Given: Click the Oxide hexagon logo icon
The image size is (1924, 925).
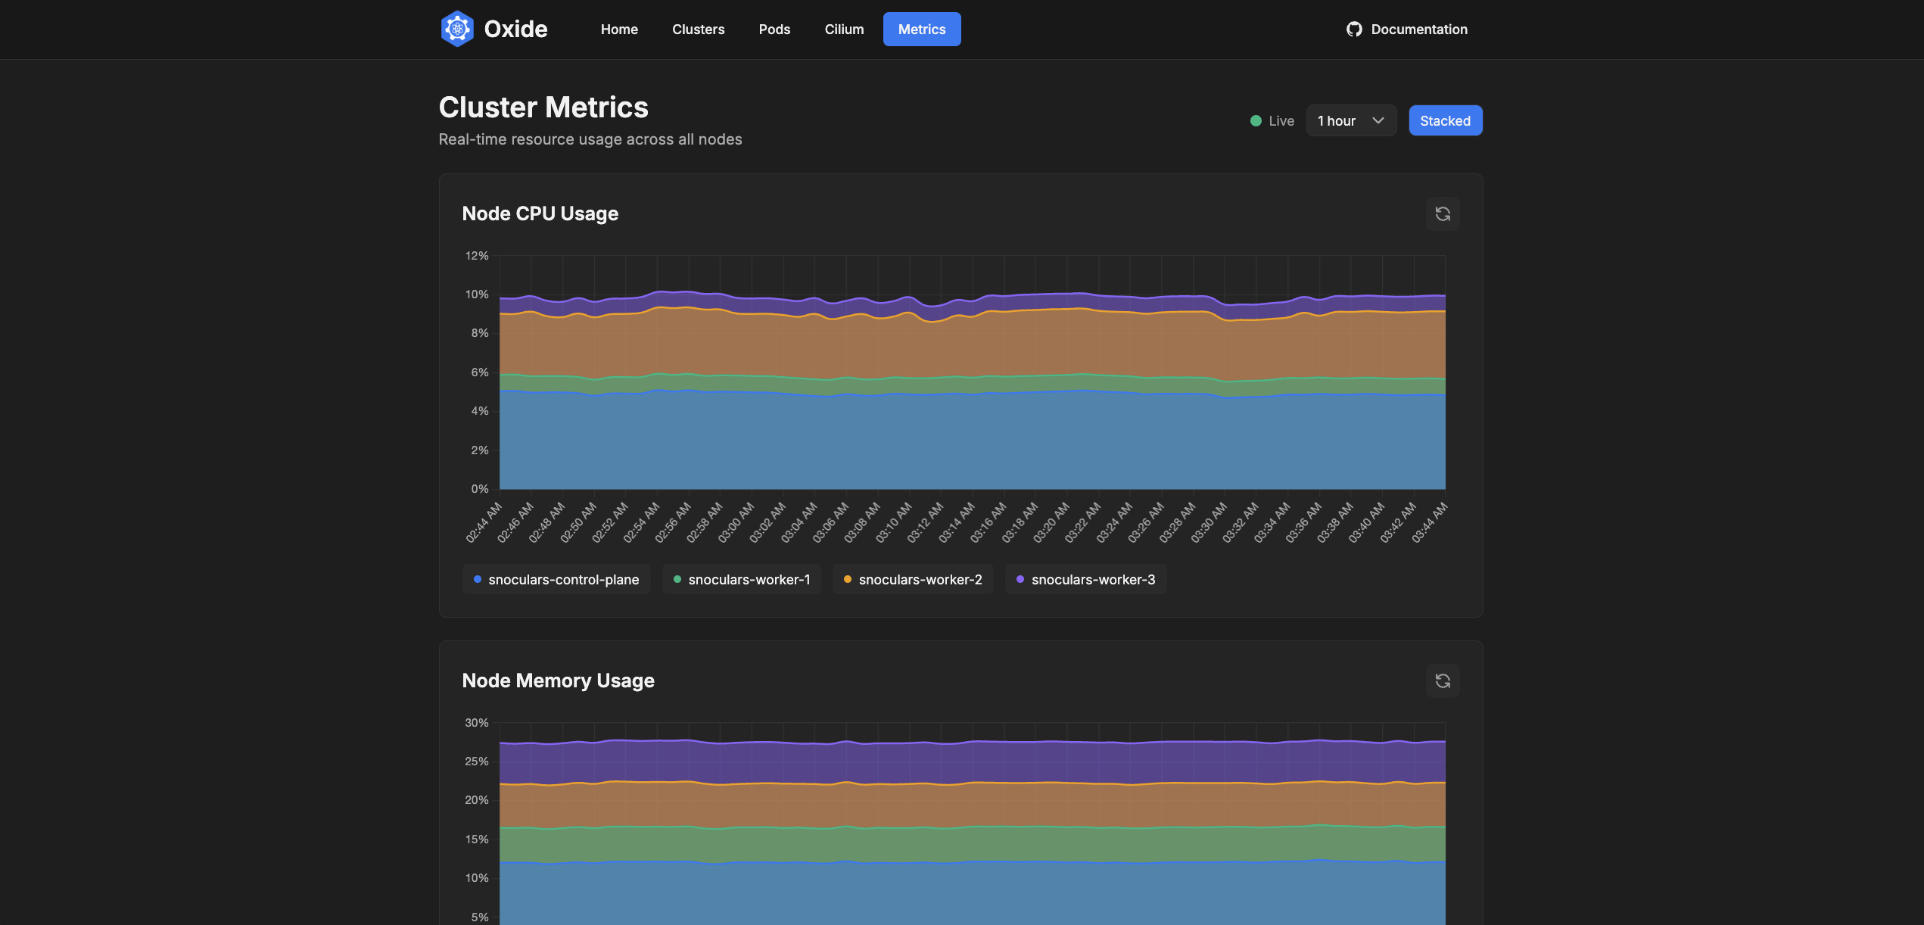Looking at the screenshot, I should (x=457, y=29).
